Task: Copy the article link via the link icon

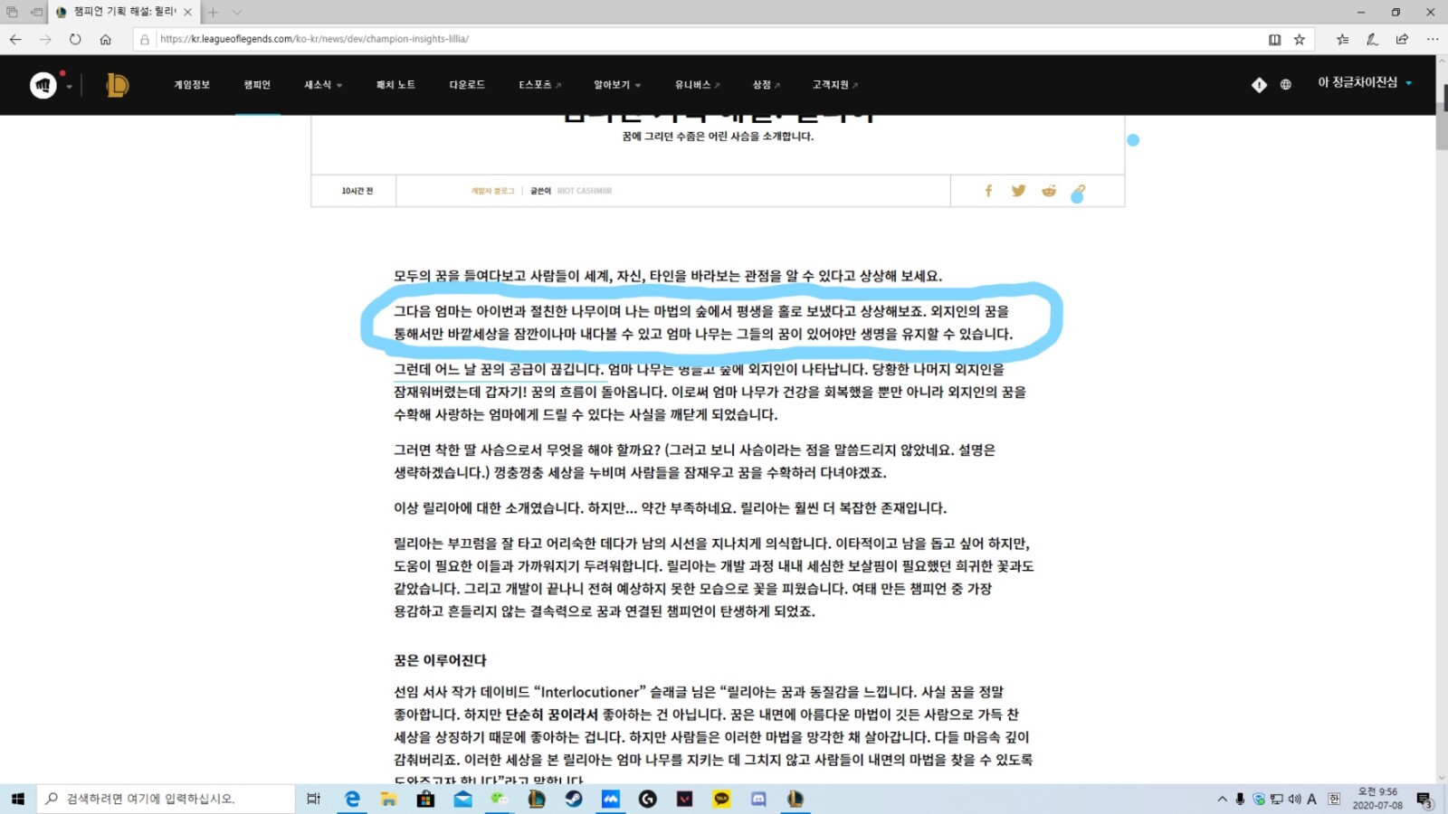Action: click(1079, 191)
